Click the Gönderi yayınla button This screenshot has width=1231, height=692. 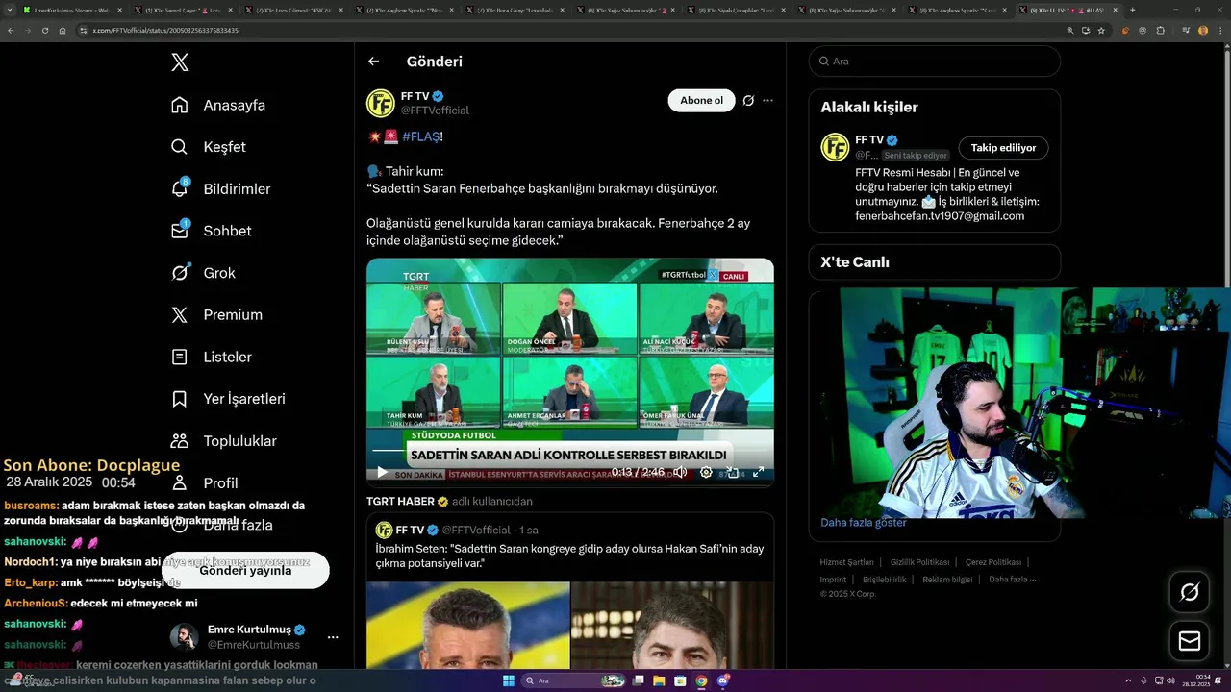pyautogui.click(x=244, y=570)
